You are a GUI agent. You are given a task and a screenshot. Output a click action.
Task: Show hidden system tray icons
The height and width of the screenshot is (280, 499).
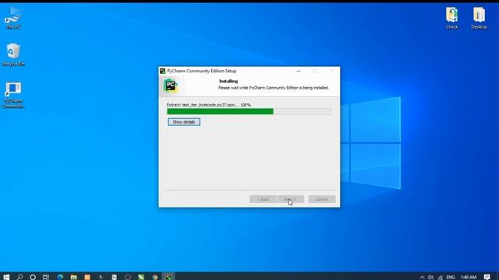tap(422, 277)
